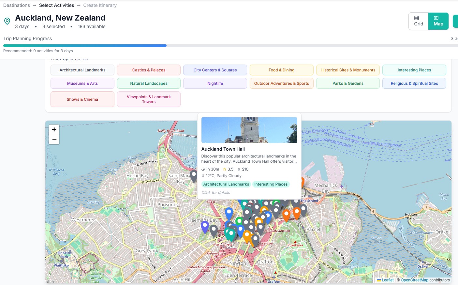Click the Parnell label on the map
Screen dimensions: 458x285
click(314, 229)
